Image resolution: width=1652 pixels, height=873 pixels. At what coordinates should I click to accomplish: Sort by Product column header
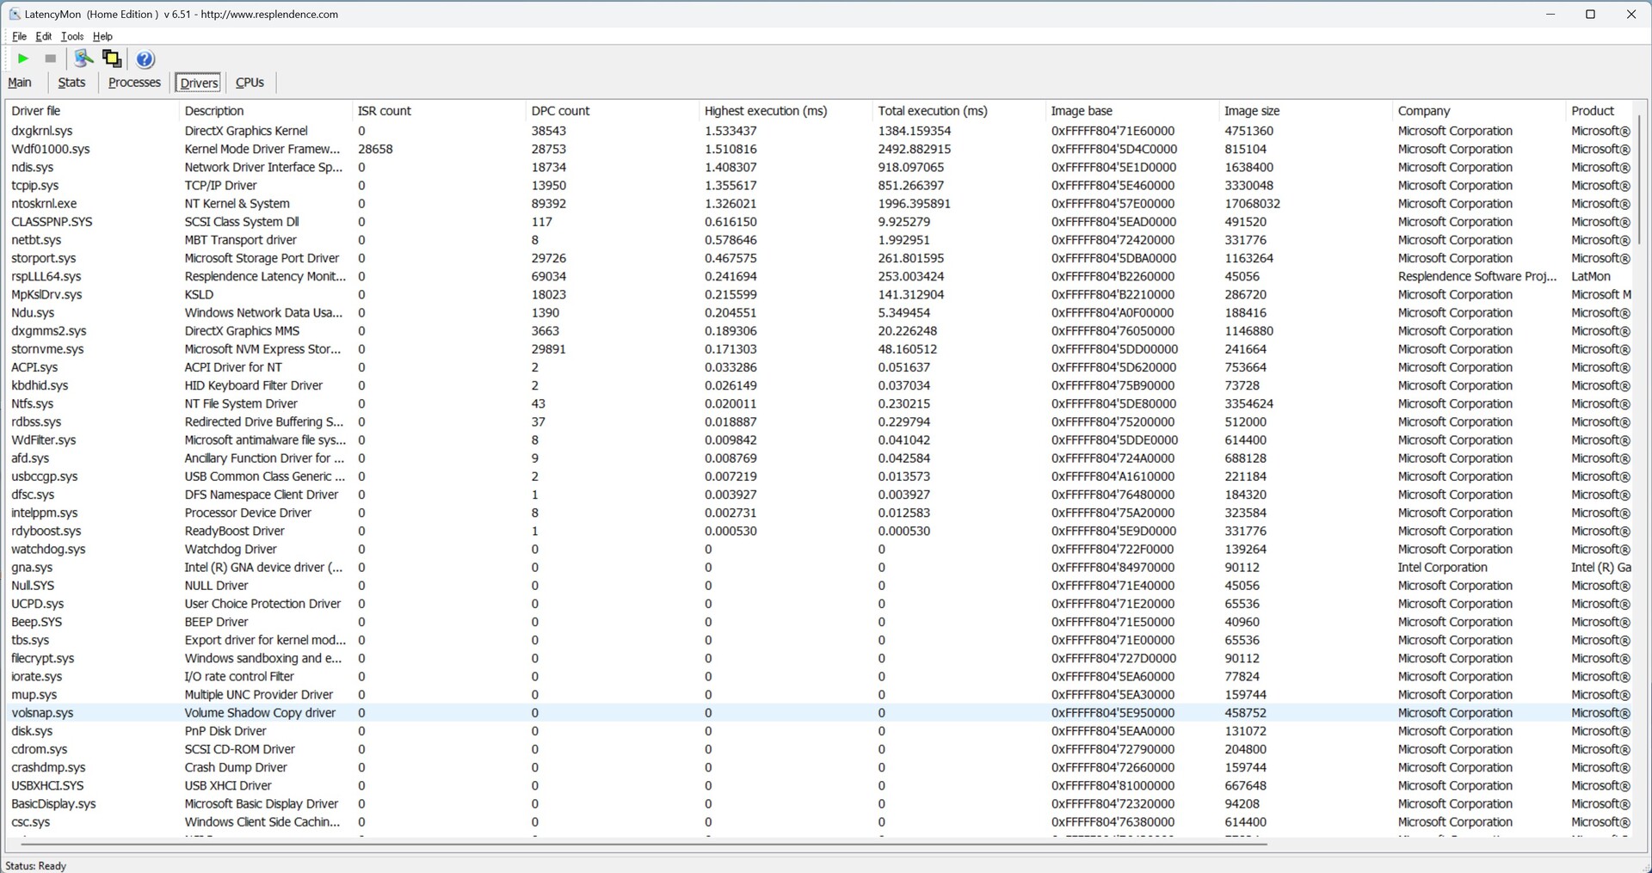(1600, 111)
